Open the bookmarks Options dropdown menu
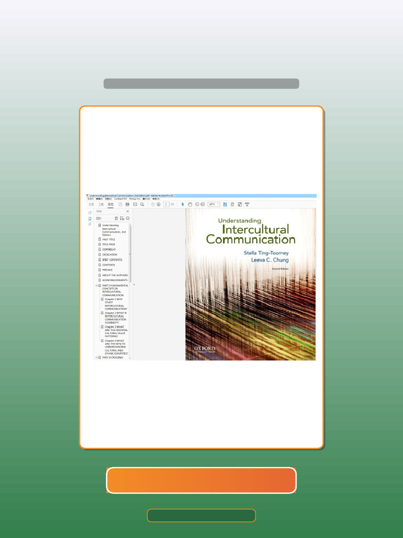This screenshot has height=538, width=403. (99, 218)
